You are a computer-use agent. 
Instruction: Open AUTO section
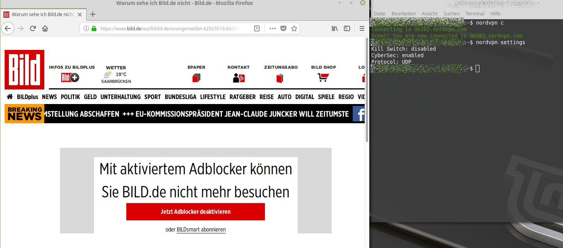[285, 97]
